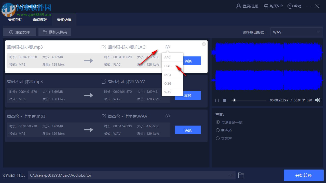Open the 音频提取 tab
326x183 pixels.
point(39,20)
